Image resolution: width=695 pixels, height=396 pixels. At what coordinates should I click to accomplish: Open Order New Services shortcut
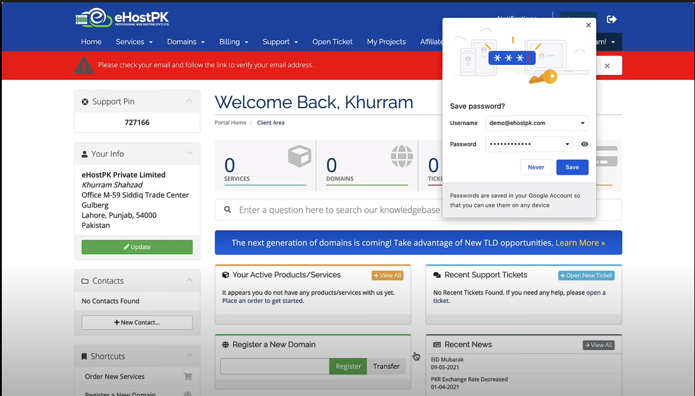coord(115,377)
